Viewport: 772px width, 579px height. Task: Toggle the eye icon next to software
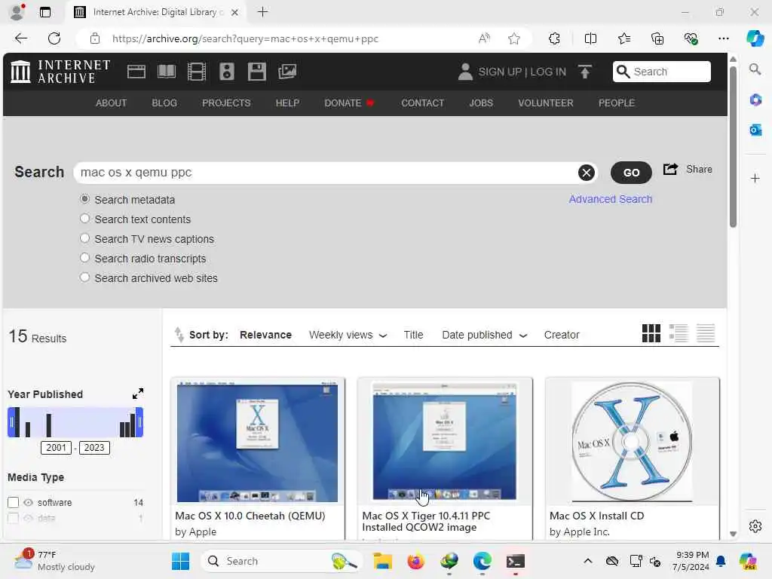click(x=28, y=502)
